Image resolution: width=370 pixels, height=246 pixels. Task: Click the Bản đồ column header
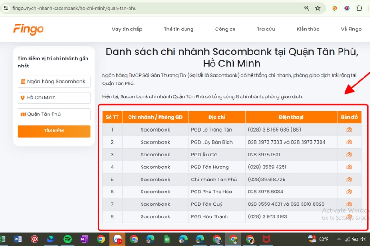coord(349,117)
